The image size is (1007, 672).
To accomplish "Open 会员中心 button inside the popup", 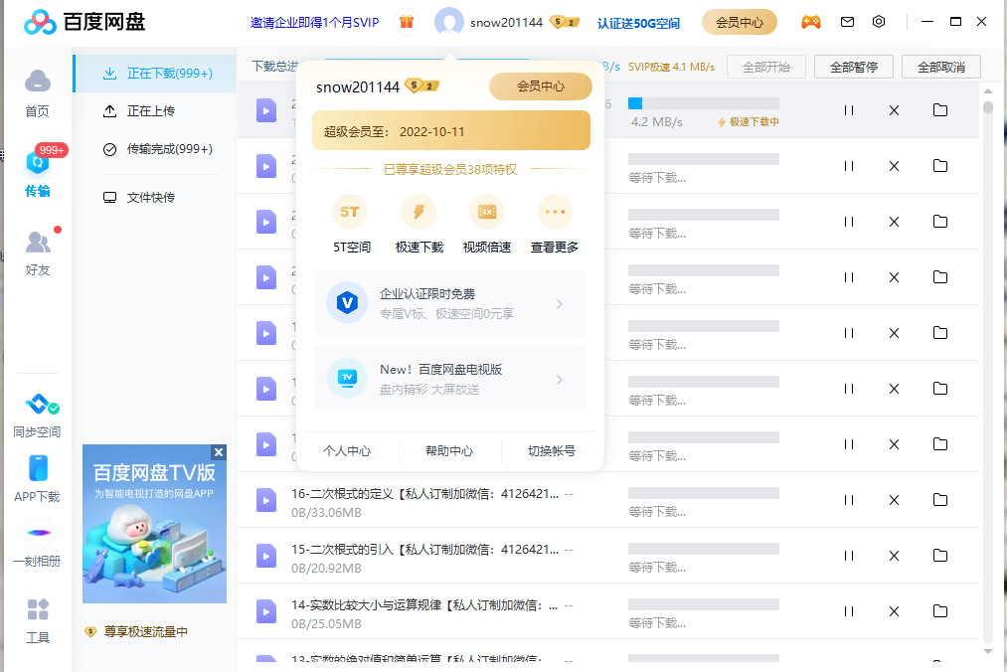I will [541, 86].
